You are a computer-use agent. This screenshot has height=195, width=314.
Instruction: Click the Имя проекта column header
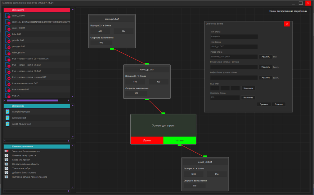point(37,106)
